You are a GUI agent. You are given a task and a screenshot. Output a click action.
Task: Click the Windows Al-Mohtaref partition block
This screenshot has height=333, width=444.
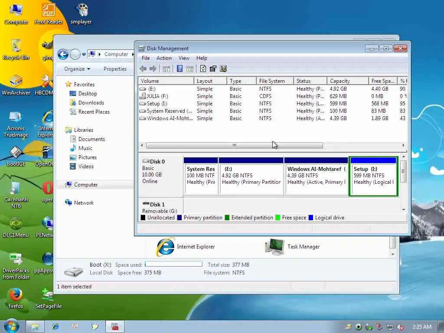(316, 176)
